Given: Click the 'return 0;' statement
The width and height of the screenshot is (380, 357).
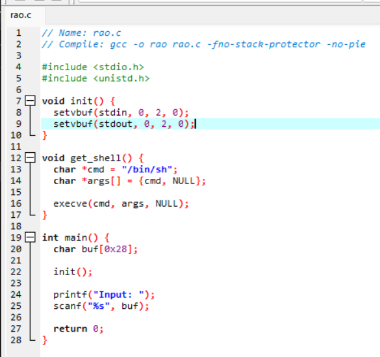Looking at the screenshot, I should [x=79, y=329].
